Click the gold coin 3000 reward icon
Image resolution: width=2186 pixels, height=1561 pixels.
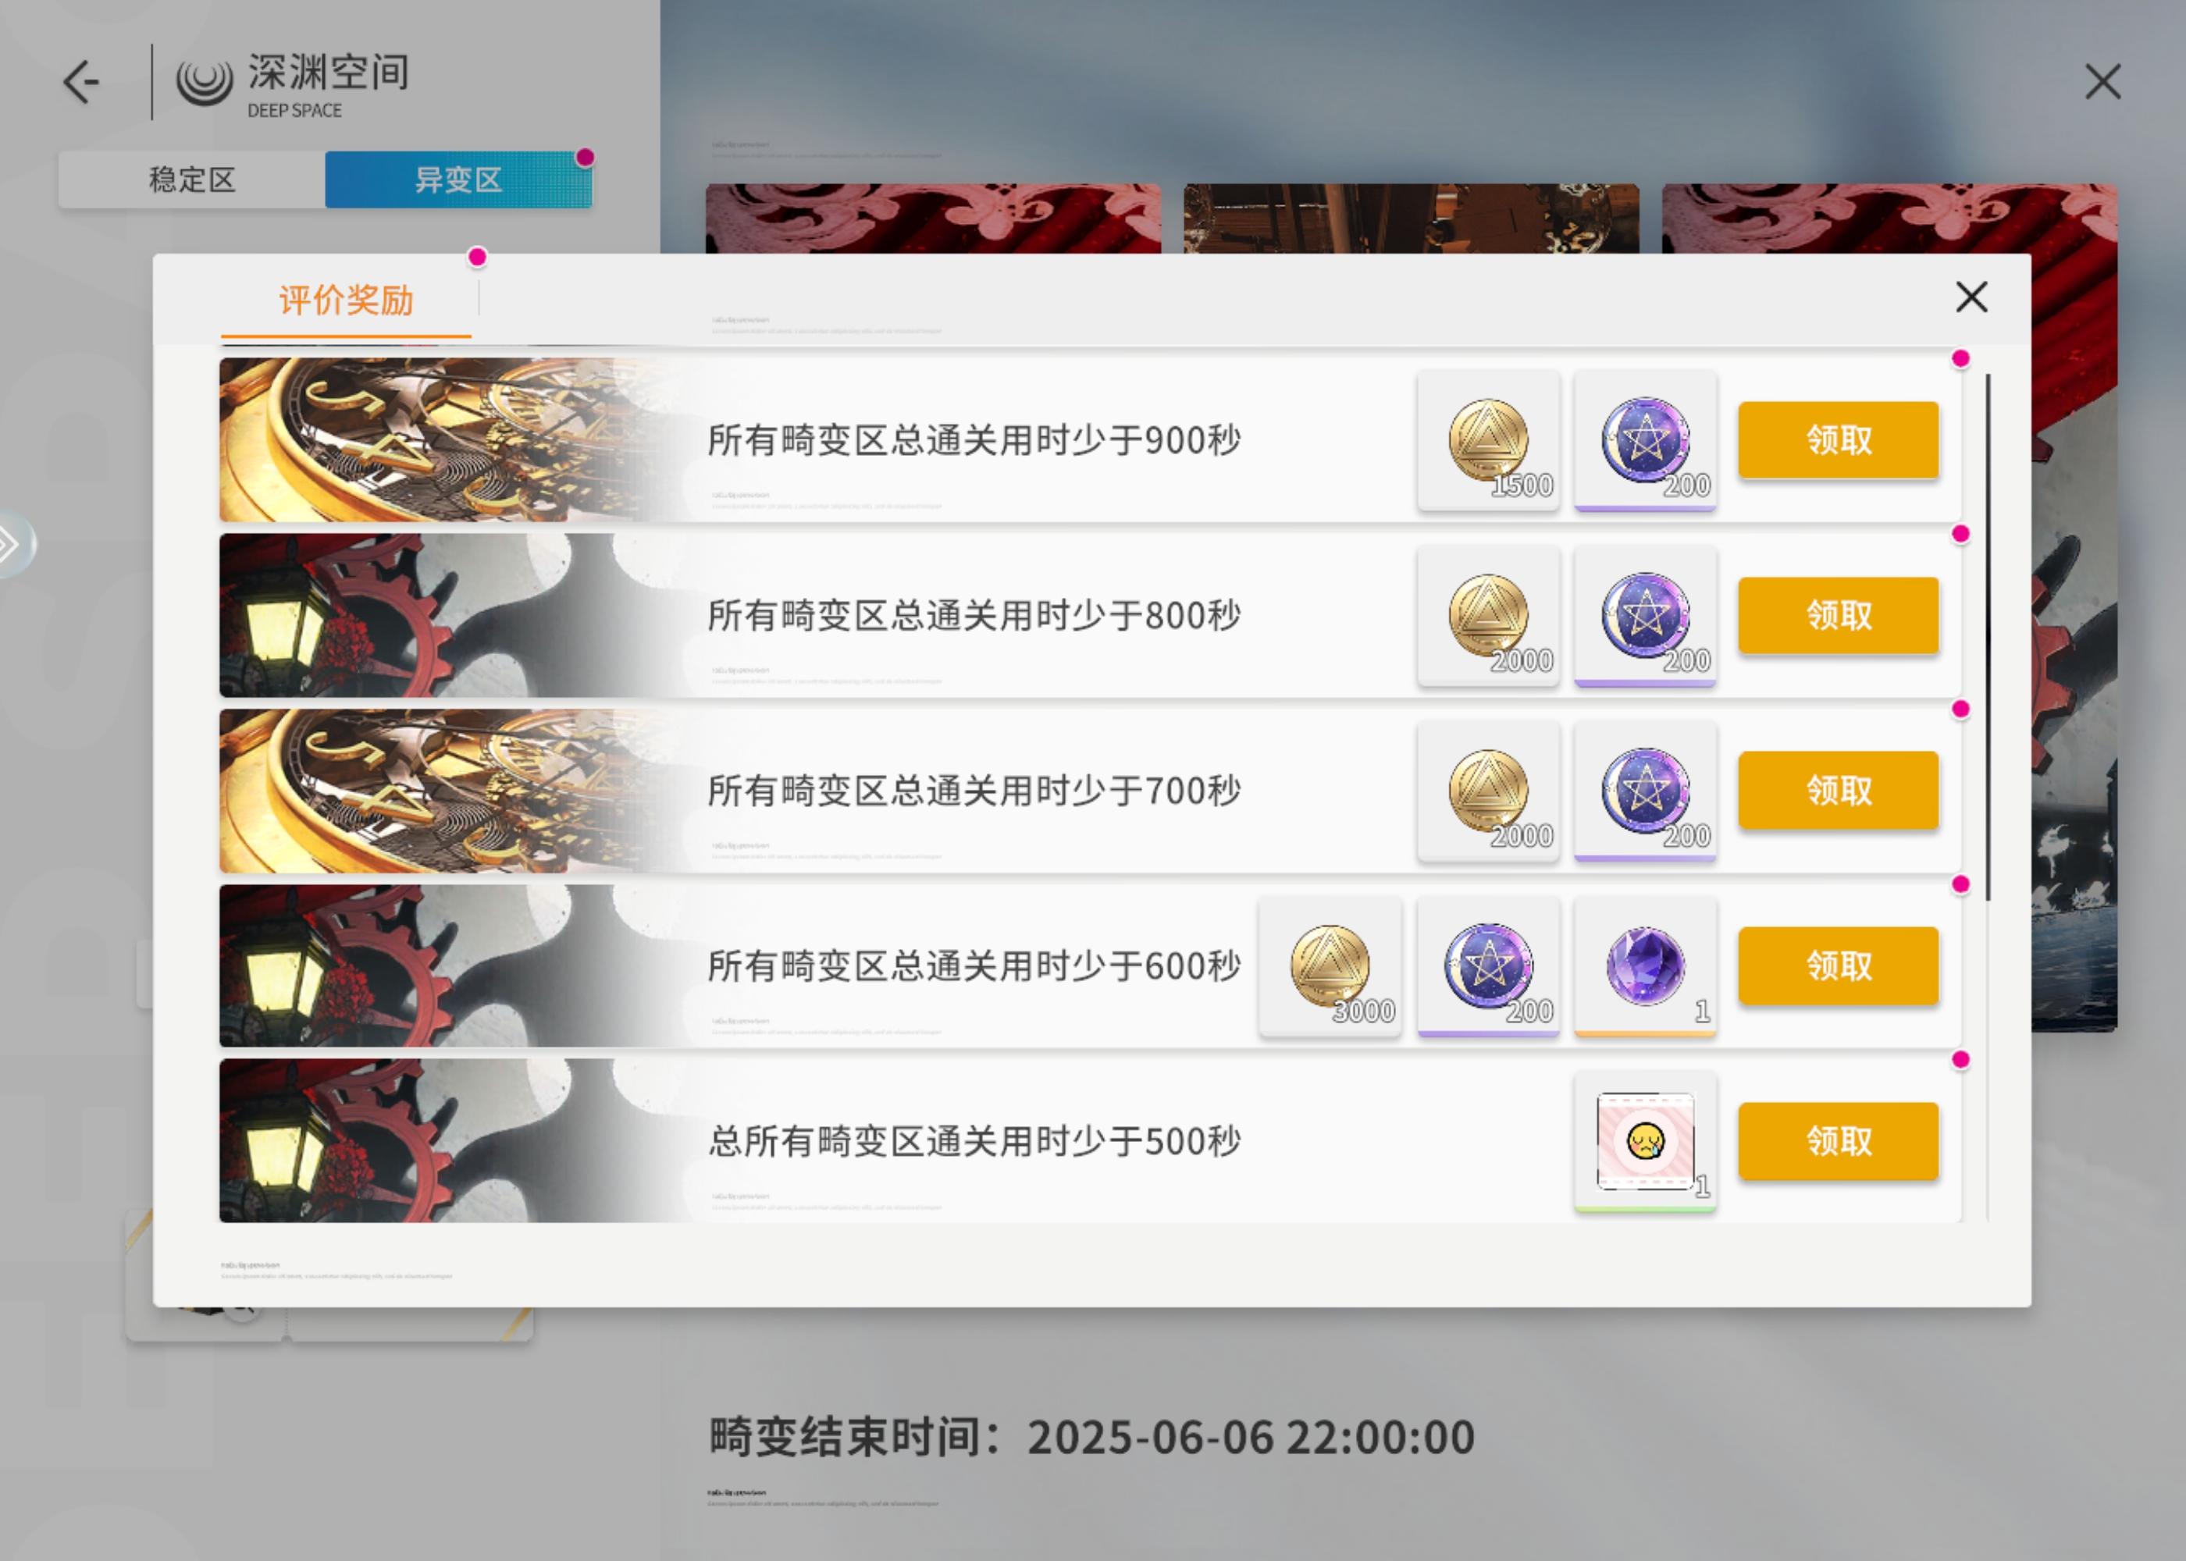pyautogui.click(x=1330, y=966)
